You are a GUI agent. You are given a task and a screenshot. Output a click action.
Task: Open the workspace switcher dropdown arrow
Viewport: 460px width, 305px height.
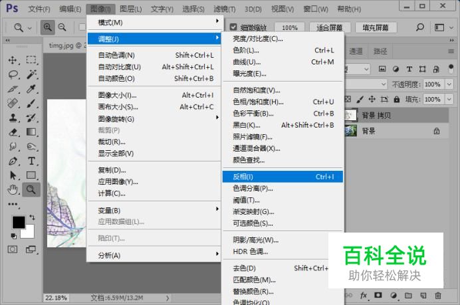[451, 27]
